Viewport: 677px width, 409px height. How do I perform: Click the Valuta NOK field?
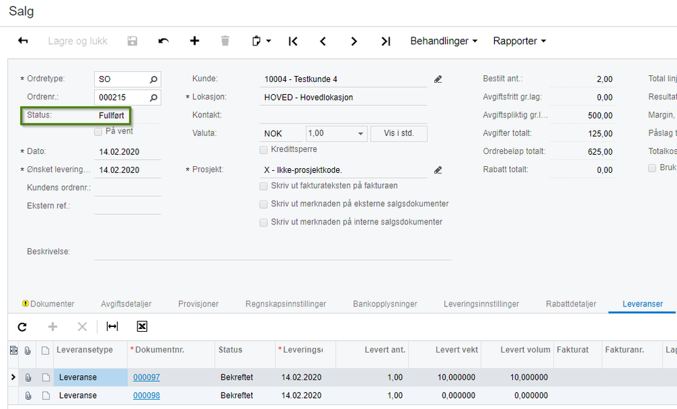[282, 134]
